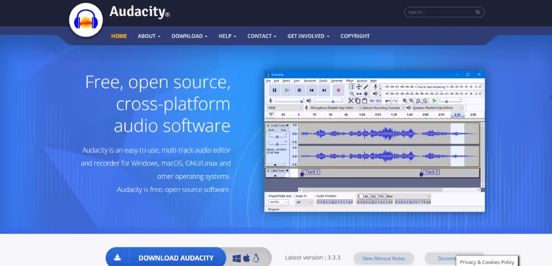This screenshot has width=552, height=266.
Task: Select the Zoom magnifier tool
Action: (x=352, y=94)
